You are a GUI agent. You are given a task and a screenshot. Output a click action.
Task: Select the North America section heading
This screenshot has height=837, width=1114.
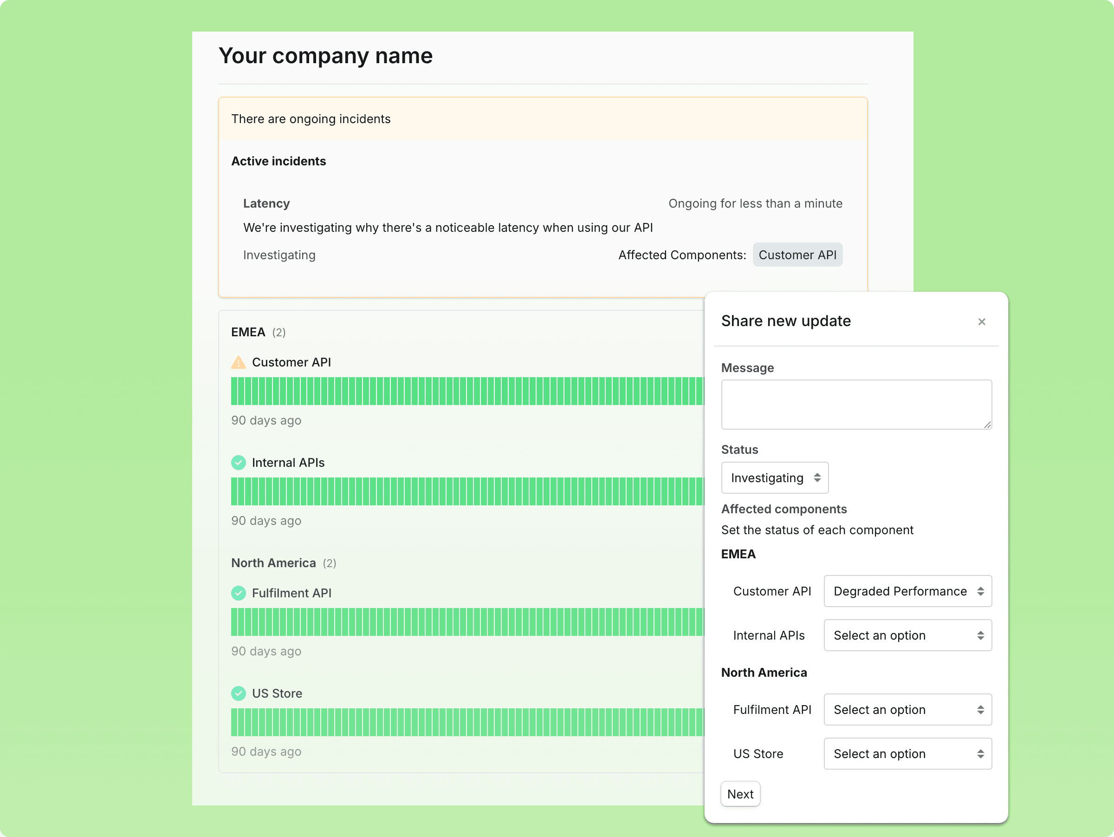(x=273, y=563)
